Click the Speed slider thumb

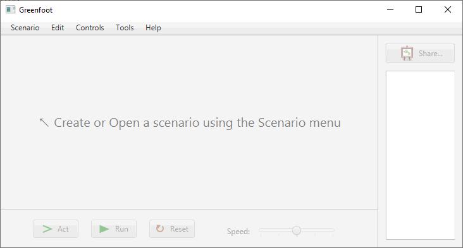[x=297, y=230]
